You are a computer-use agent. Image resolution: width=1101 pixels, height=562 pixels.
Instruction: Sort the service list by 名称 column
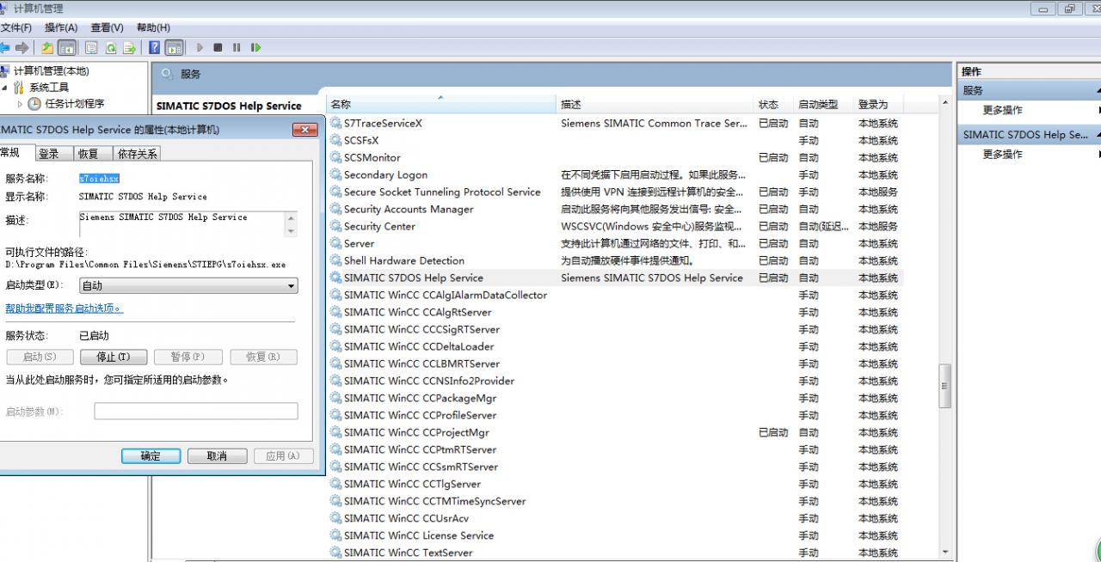click(442, 104)
